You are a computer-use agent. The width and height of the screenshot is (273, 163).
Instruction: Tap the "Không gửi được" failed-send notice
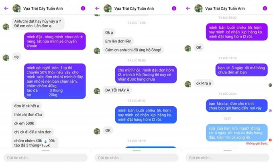tap(257, 143)
